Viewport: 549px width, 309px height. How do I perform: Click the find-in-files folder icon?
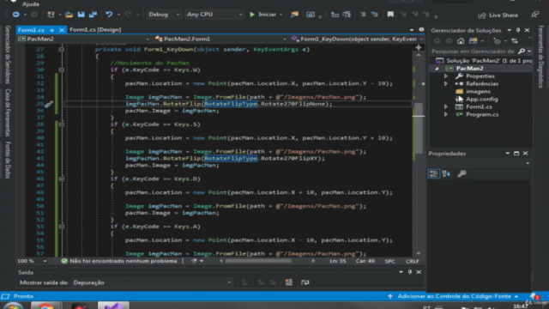click(x=294, y=15)
